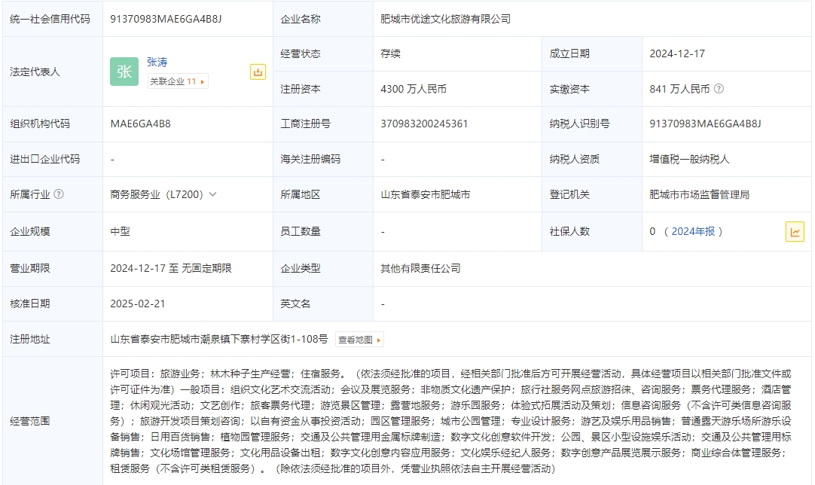Click the 法定代表人 label
The height and width of the screenshot is (485, 815).
coord(35,72)
